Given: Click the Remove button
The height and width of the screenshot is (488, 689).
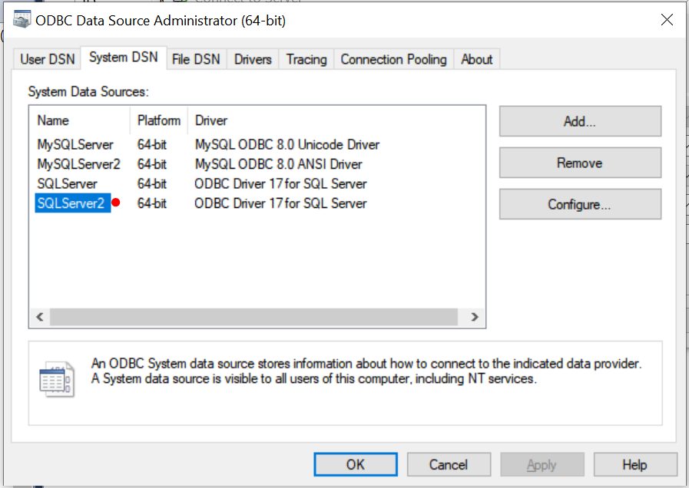Looking at the screenshot, I should click(x=580, y=163).
